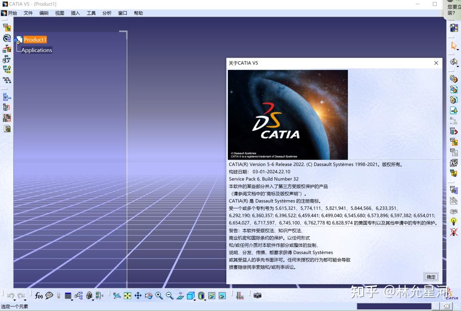The image size is (461, 311).
Task: Click the Fit All In tool
Action: [128, 295]
